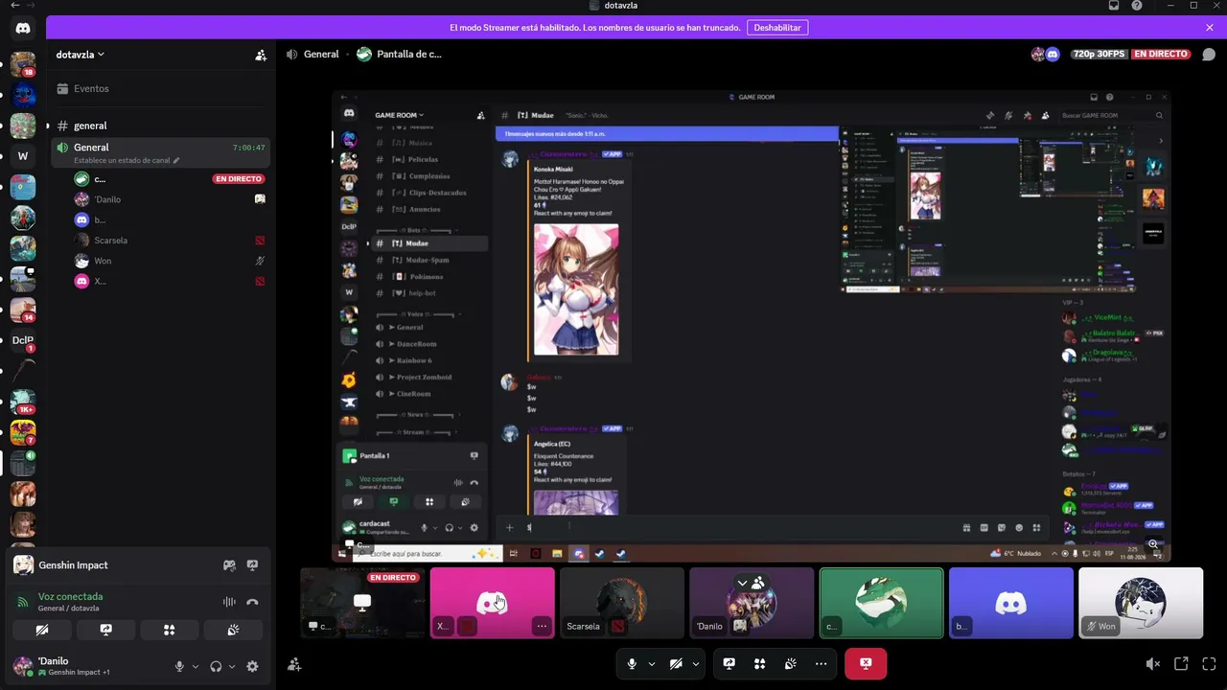The image size is (1227, 690).
Task: Invite friends icon below the stream
Action: (x=295, y=664)
